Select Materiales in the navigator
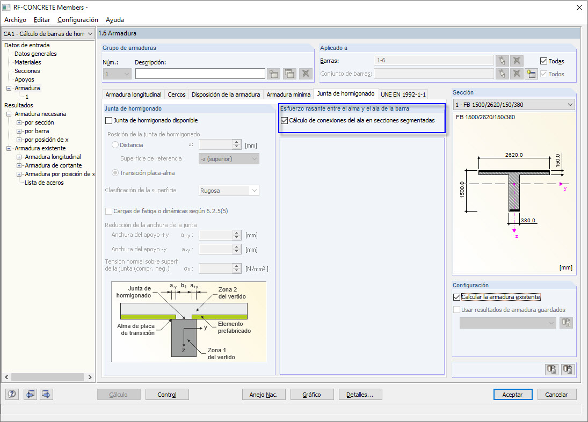The width and height of the screenshot is (588, 422). coord(28,63)
